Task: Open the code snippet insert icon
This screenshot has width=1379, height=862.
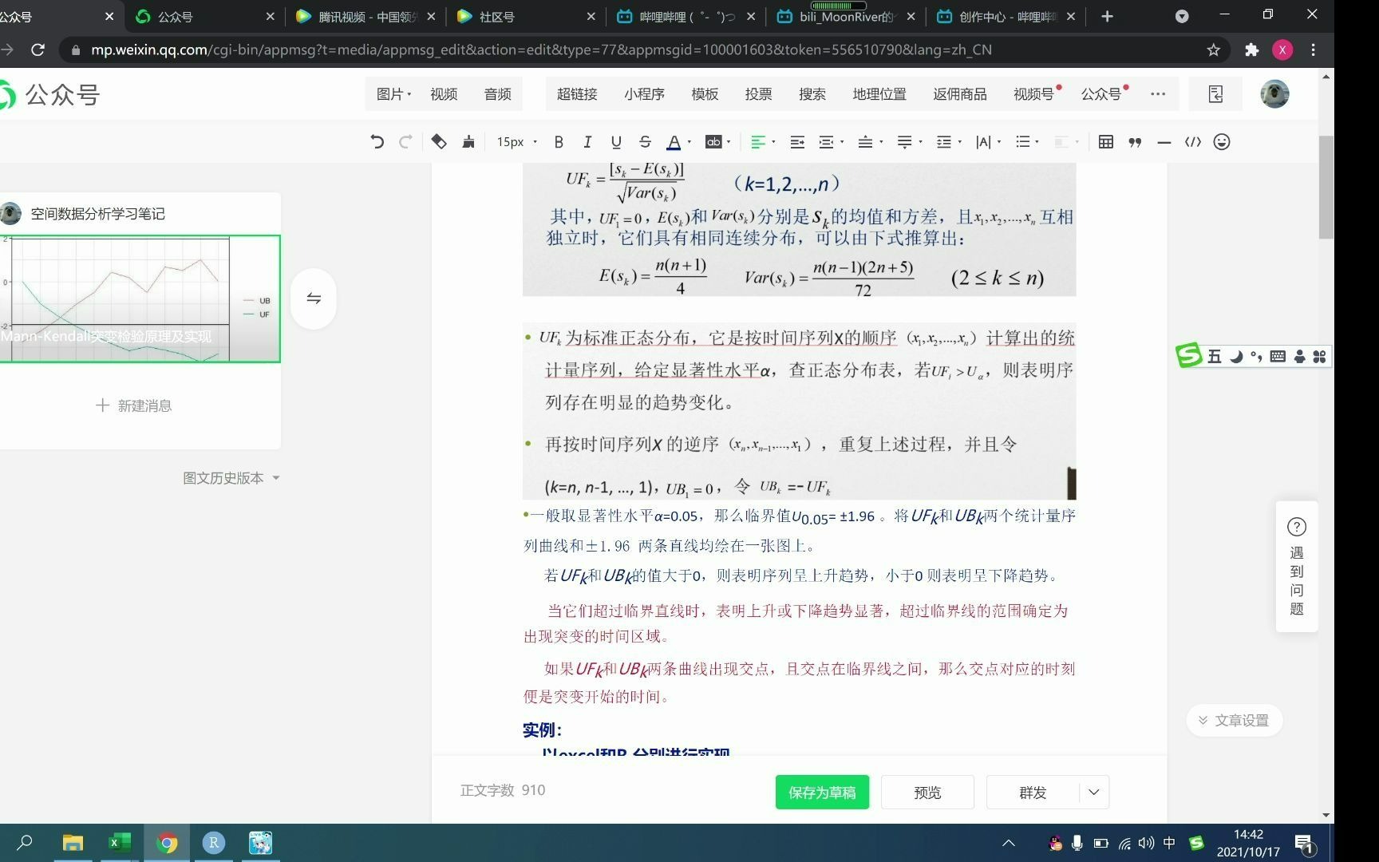Action: pos(1193,142)
